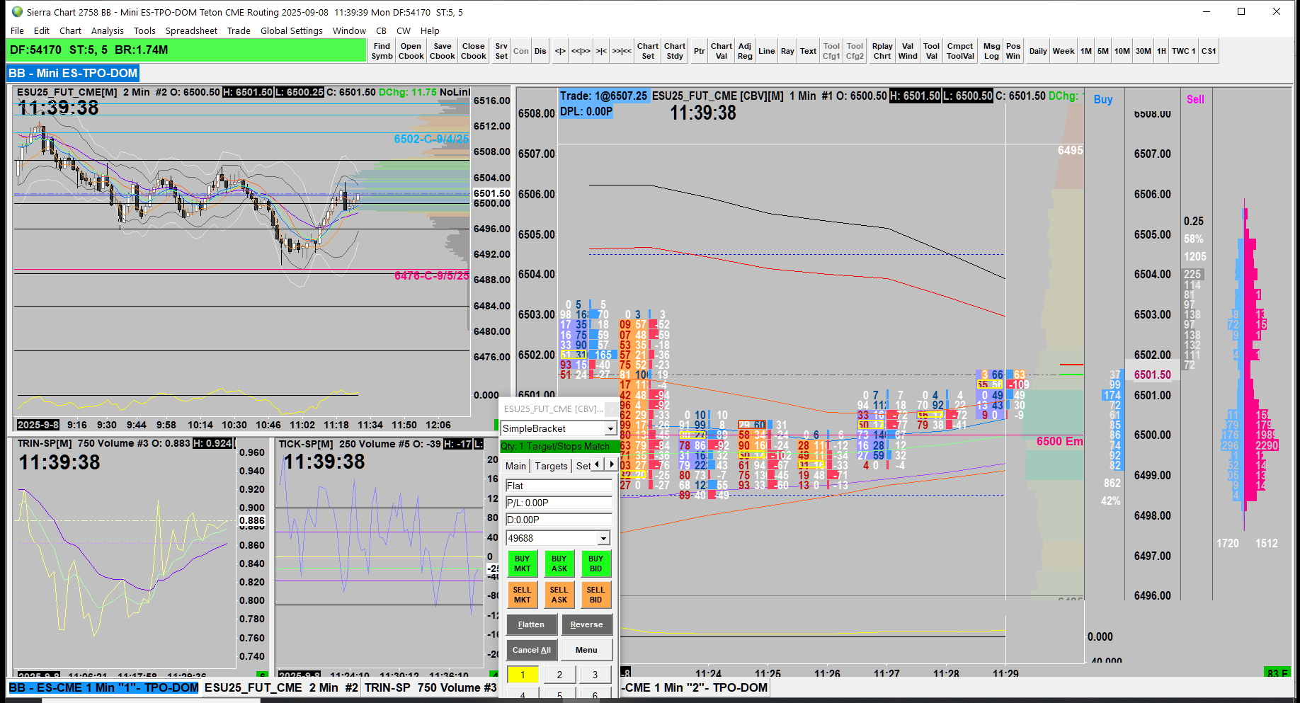Close the chartbook via Close Cbook

(474, 51)
